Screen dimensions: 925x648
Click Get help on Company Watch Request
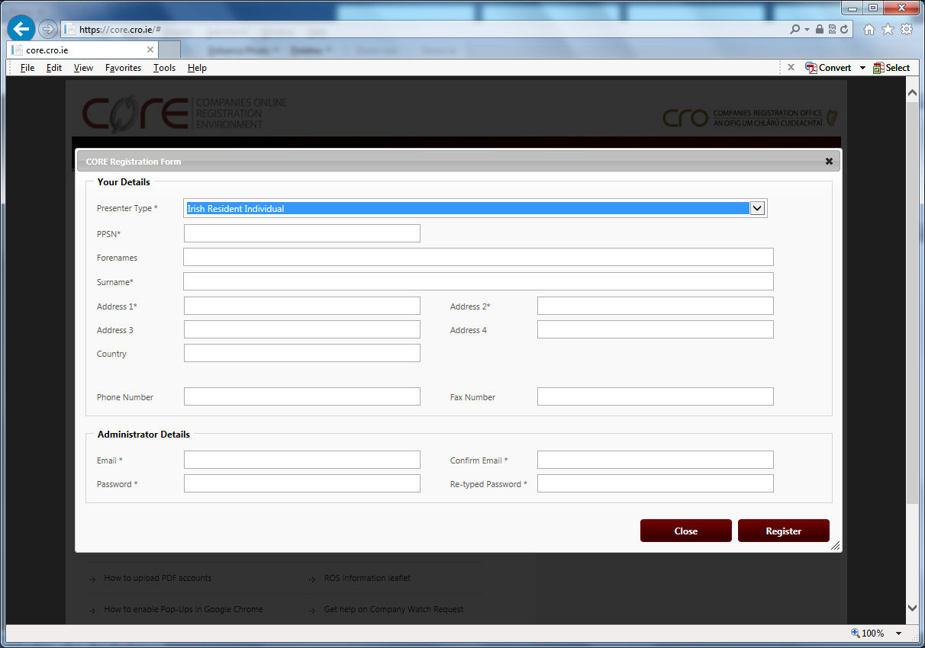pos(394,609)
